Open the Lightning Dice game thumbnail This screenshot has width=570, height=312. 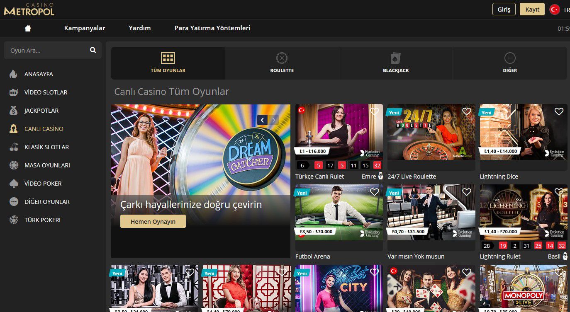pos(523,133)
